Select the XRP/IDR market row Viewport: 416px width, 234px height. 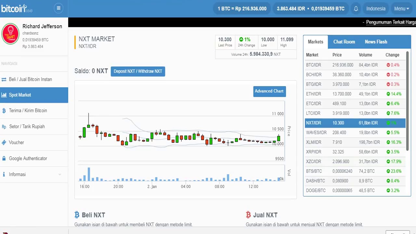[355, 152]
